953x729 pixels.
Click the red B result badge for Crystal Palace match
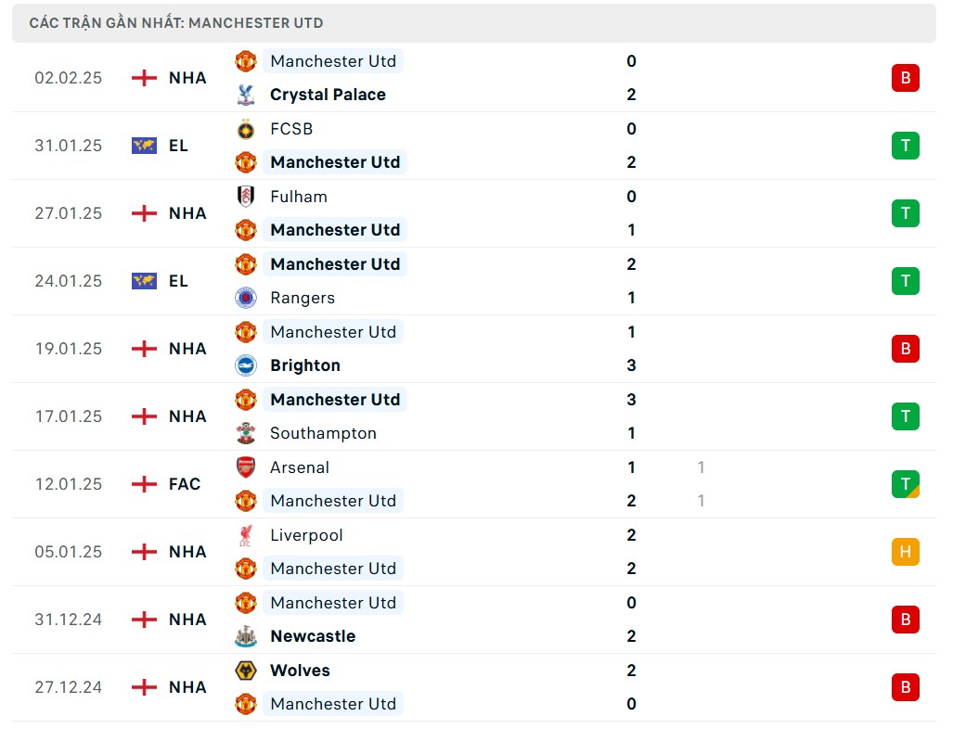point(905,78)
